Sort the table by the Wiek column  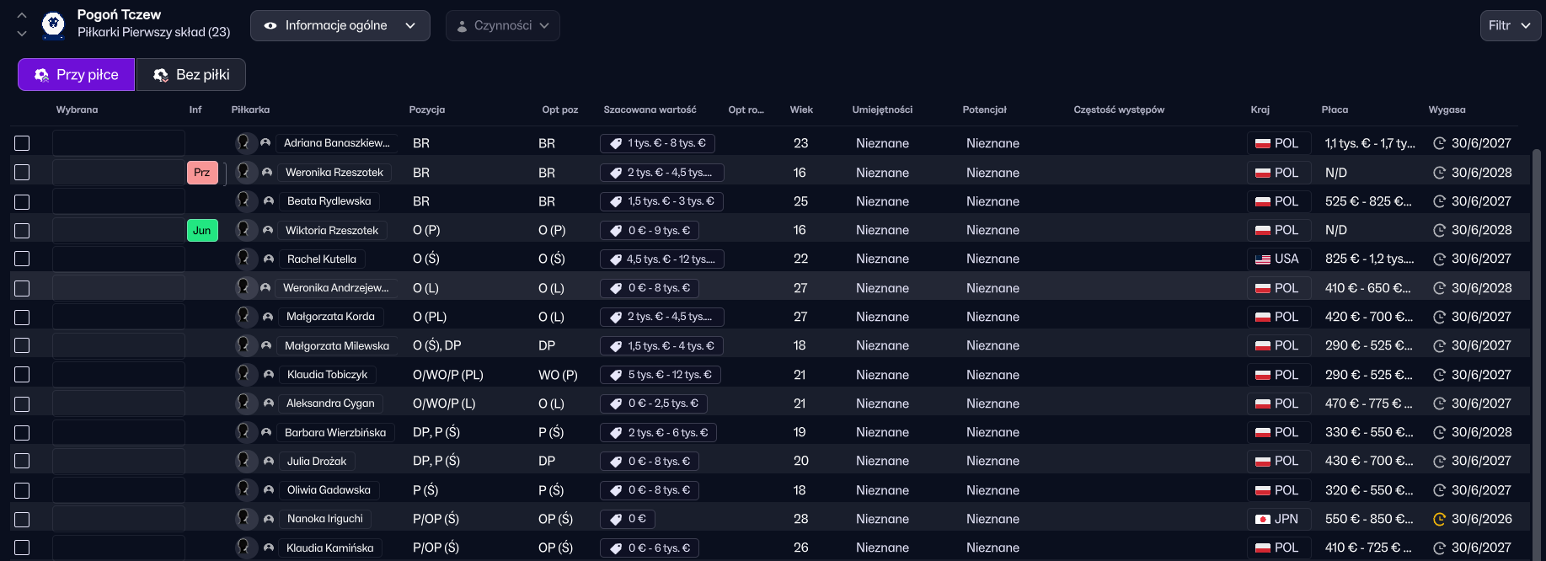tap(801, 110)
